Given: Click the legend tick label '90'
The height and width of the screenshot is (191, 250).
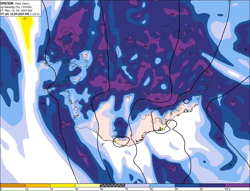Looking at the screenshot, I should coord(176,189).
